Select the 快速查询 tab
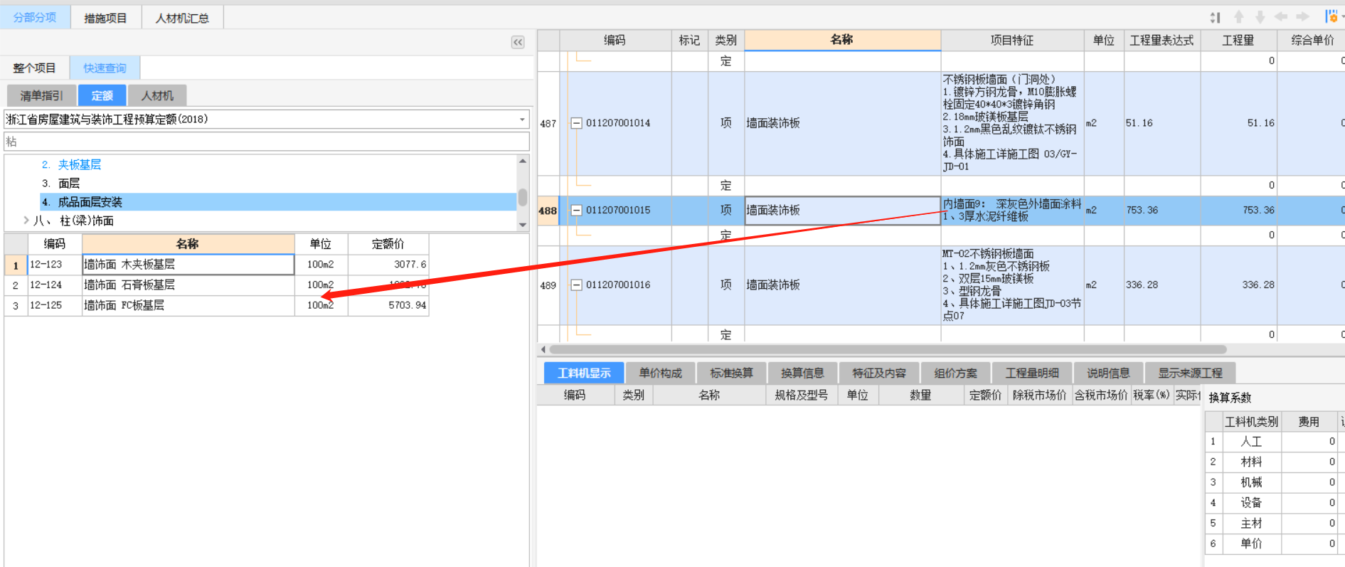1345x567 pixels. (x=105, y=68)
